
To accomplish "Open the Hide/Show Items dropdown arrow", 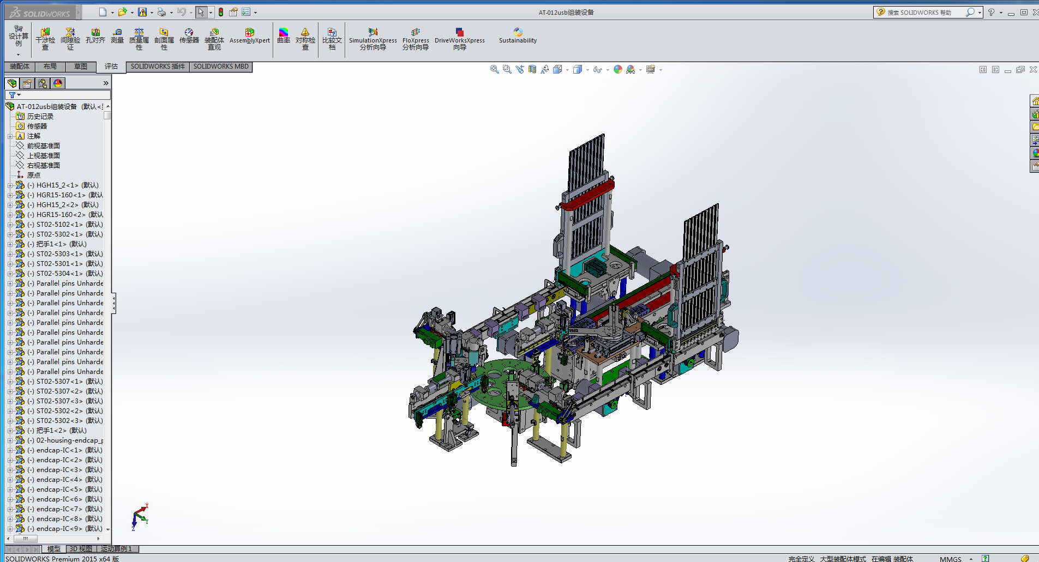I will point(608,70).
